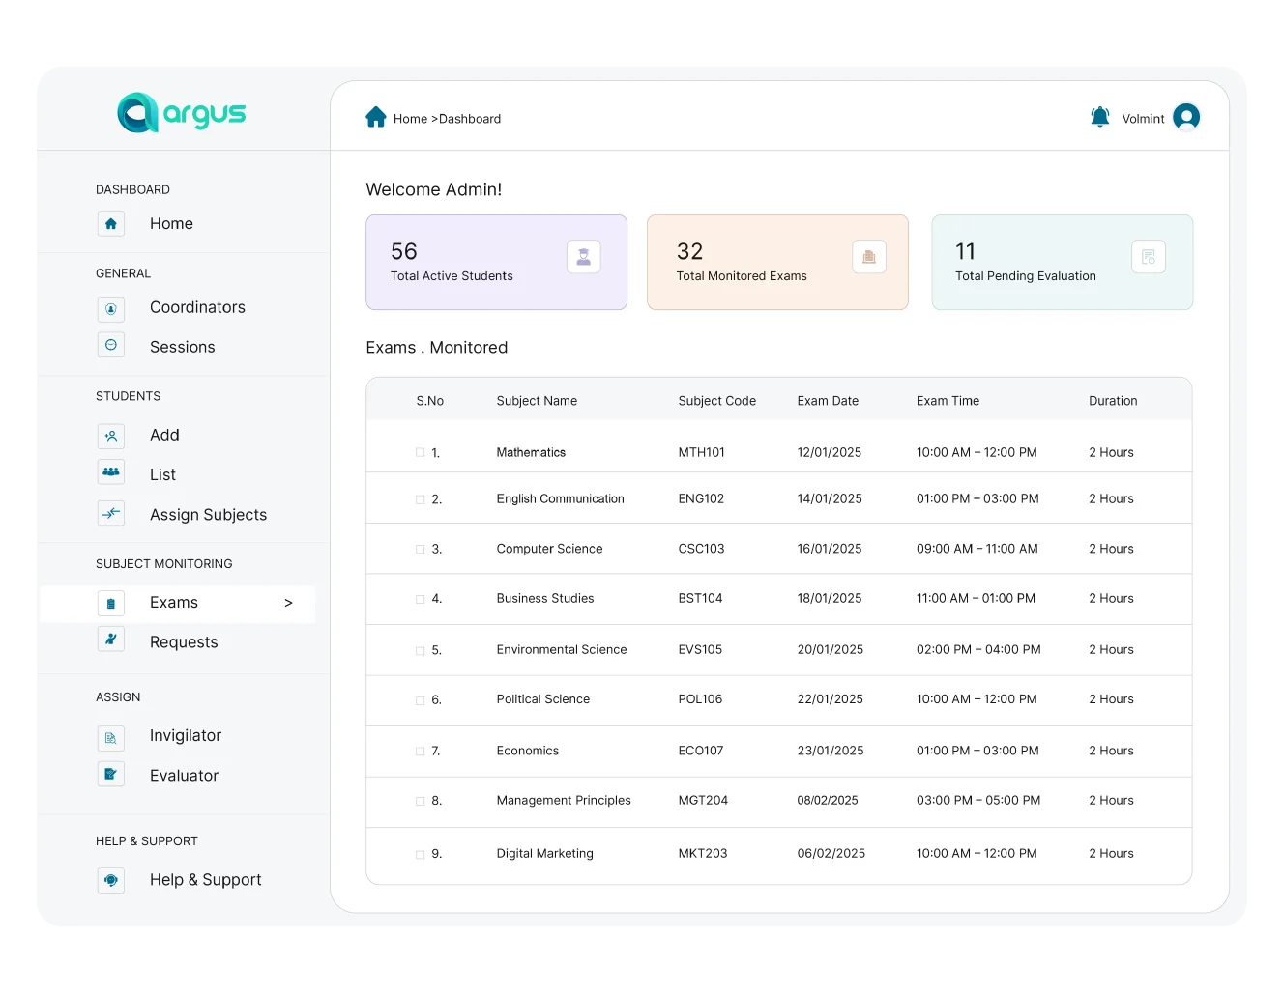Click the Assign Subjects icon

coord(111,514)
